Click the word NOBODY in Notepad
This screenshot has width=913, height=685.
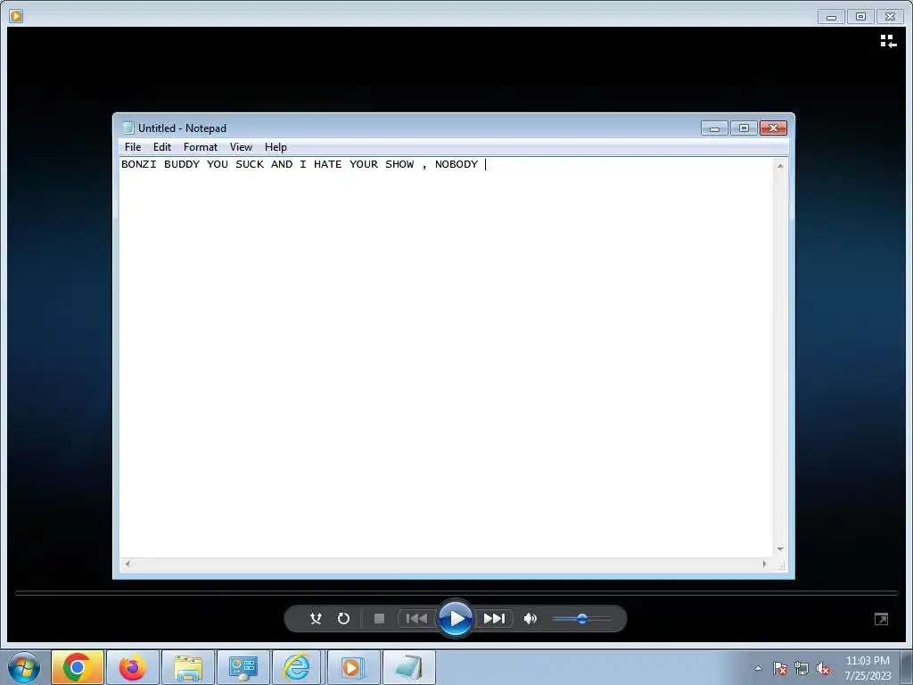tap(456, 164)
